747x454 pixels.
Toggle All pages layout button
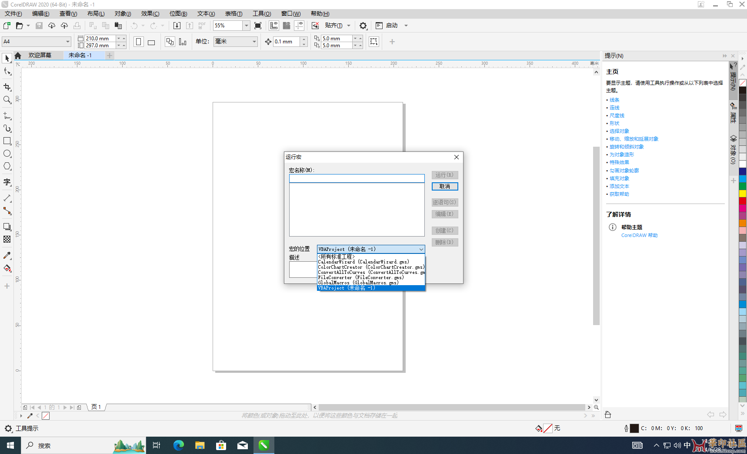(170, 42)
